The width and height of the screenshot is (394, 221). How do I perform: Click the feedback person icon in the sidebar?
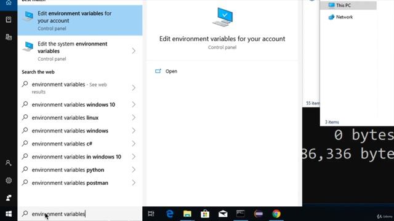(x=9, y=198)
